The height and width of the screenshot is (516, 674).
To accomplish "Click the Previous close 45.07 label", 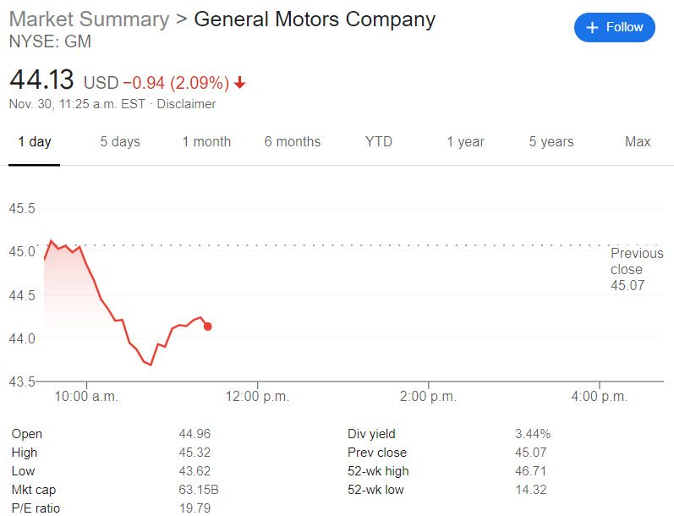I will click(627, 270).
